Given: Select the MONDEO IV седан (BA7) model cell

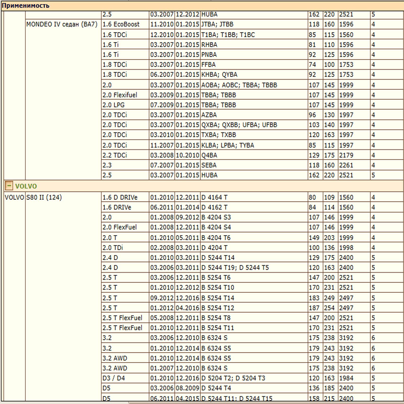Looking at the screenshot, I should (62, 24).
